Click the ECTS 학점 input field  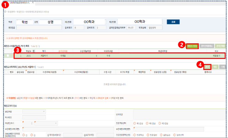(x=105, y=135)
